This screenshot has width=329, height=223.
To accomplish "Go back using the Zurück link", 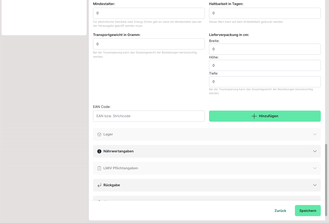I will pos(280,211).
